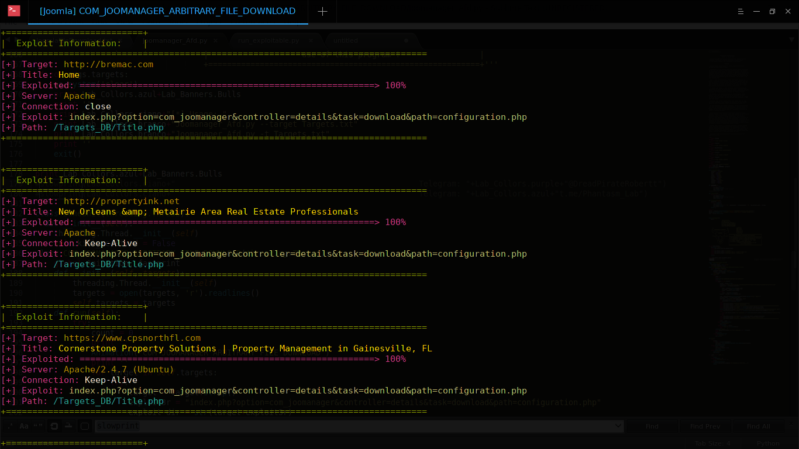799x449 pixels.
Task: Click the Find All button
Action: [x=759, y=426]
